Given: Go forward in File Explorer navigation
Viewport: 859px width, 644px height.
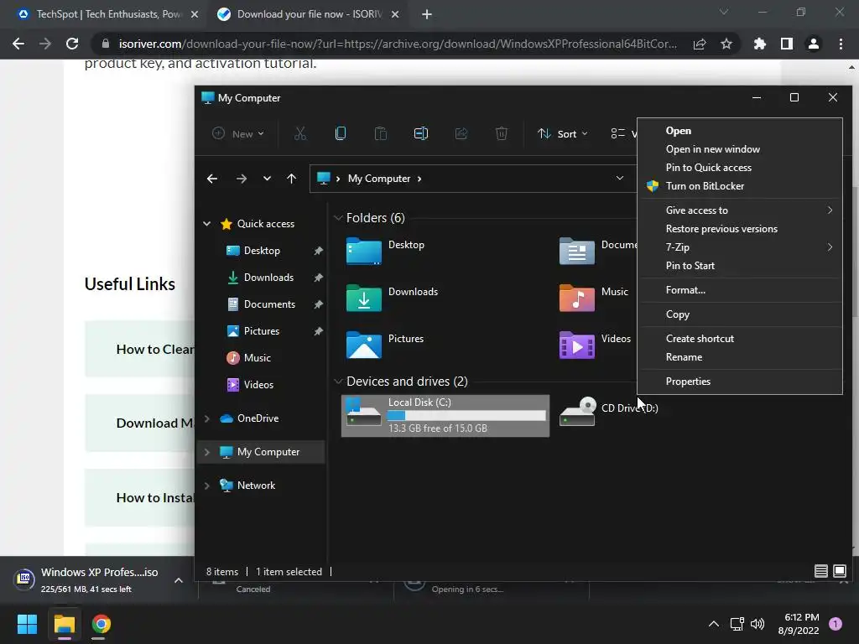Looking at the screenshot, I should click(241, 179).
